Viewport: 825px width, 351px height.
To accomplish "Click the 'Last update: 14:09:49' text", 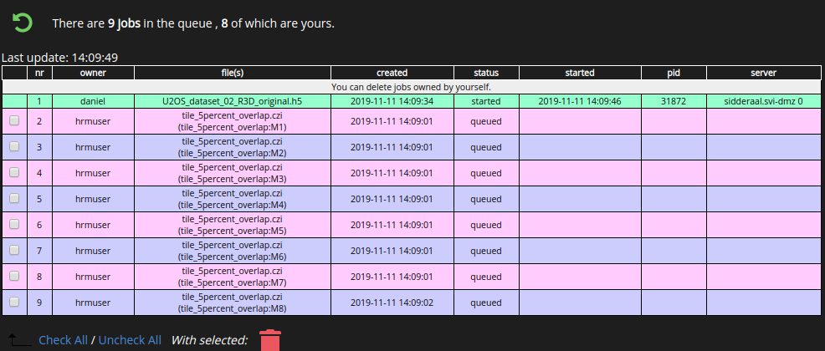I will coord(59,58).
